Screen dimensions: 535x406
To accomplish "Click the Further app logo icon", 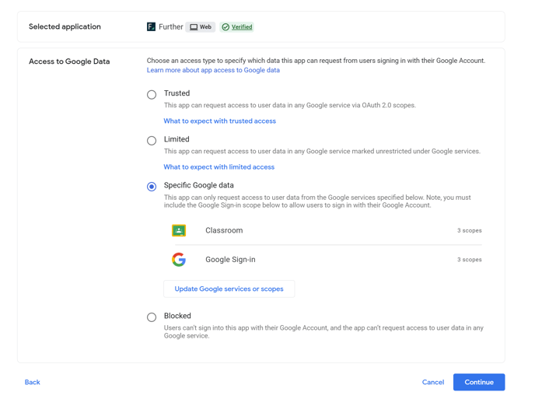I will point(151,26).
